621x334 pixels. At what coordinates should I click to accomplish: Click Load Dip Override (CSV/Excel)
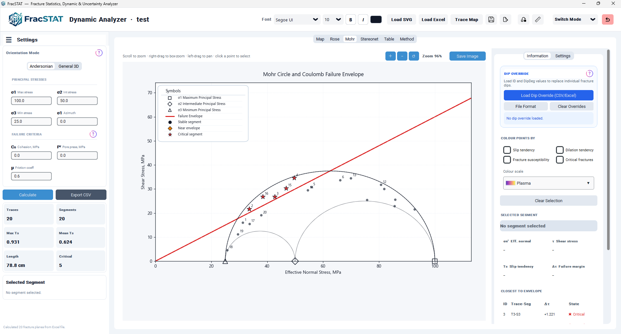(x=549, y=95)
